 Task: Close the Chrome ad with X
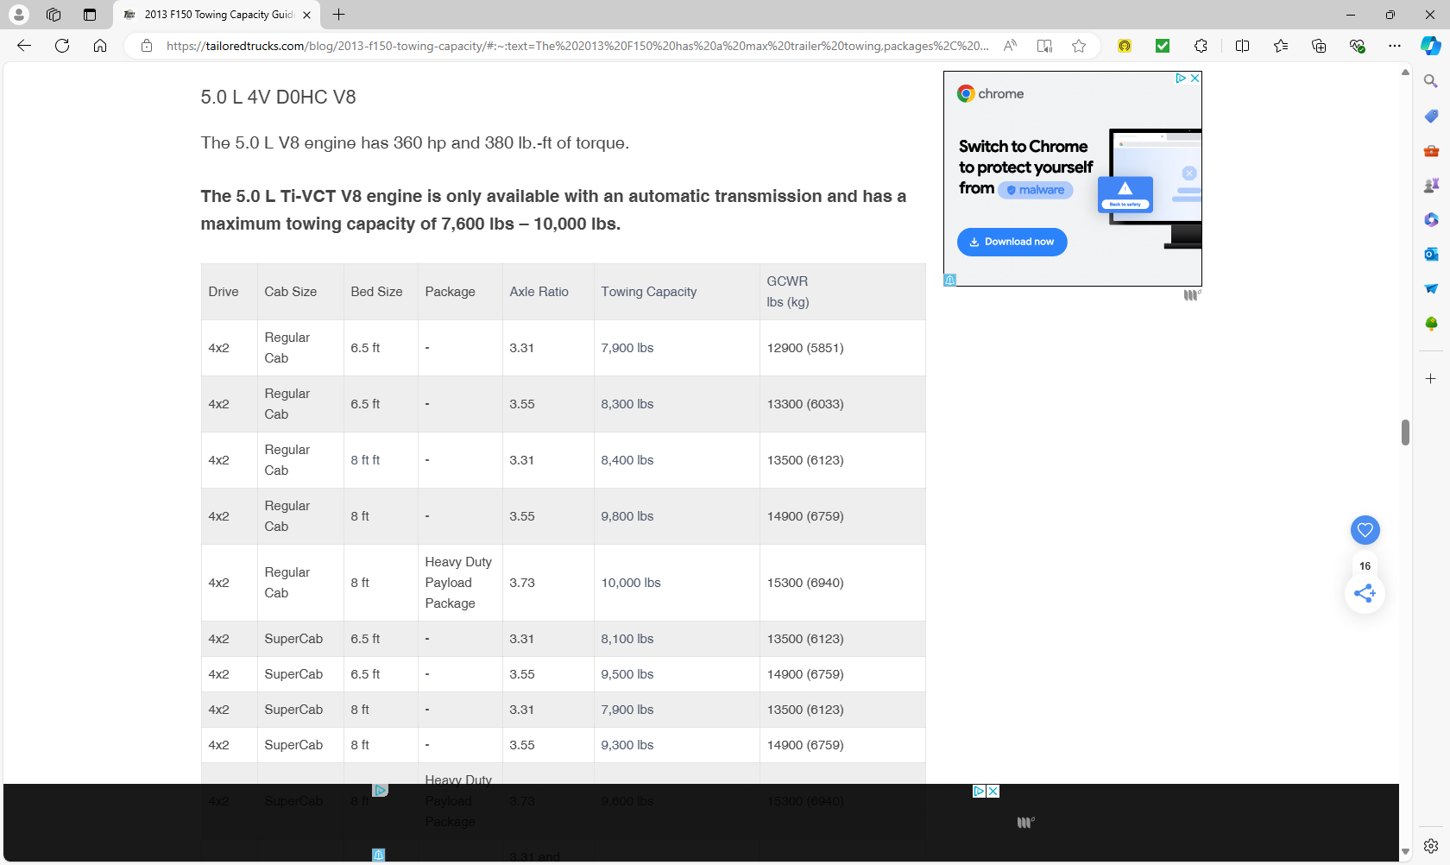[x=1195, y=78]
